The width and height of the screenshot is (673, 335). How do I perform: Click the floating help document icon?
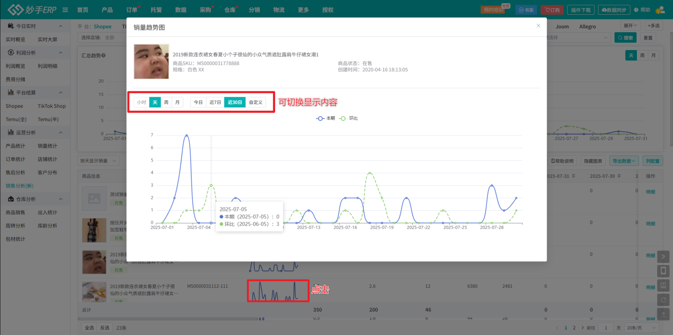(x=663, y=285)
